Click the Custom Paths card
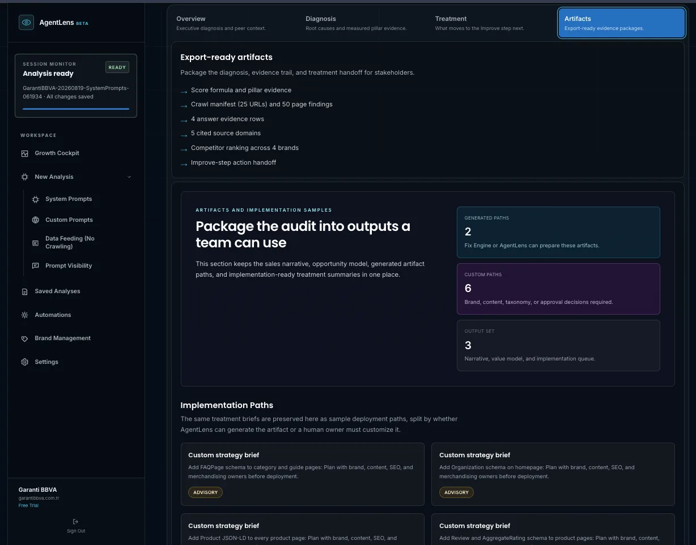 coord(558,289)
